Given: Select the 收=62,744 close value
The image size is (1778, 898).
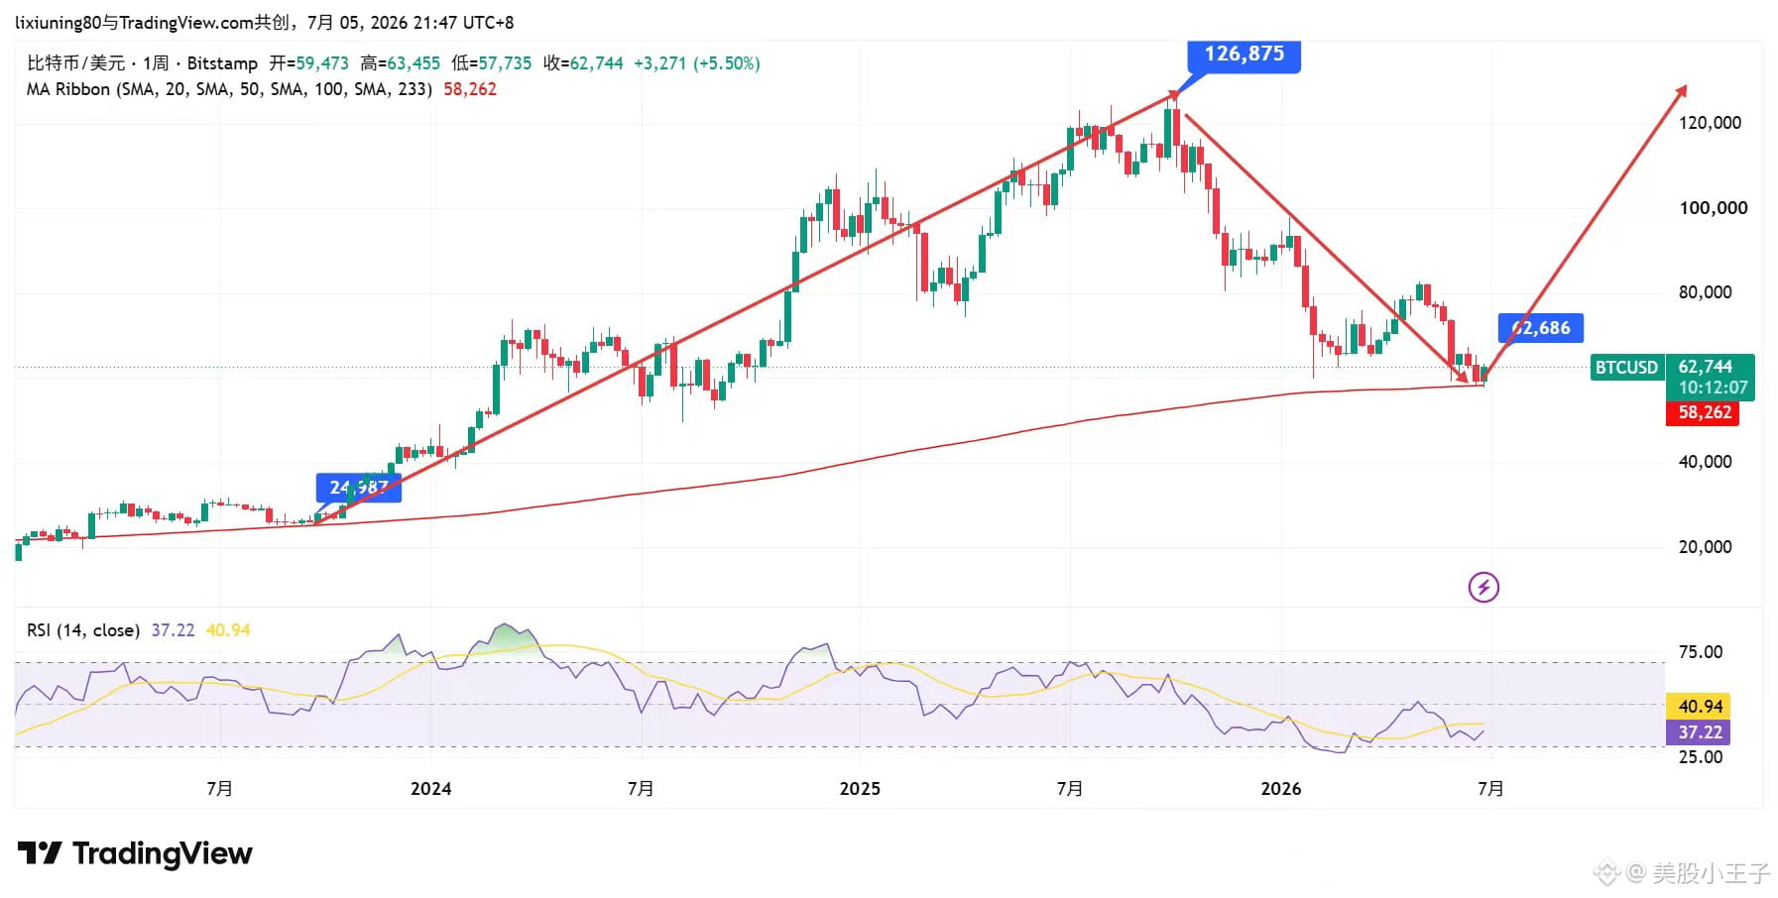Looking at the screenshot, I should pyautogui.click(x=583, y=63).
